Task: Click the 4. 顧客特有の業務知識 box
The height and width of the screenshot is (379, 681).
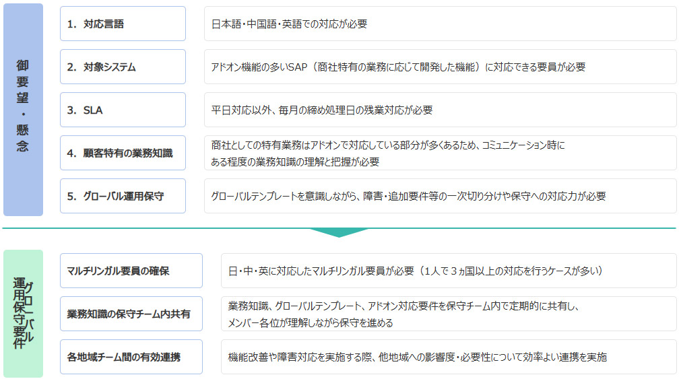Action: click(123, 153)
